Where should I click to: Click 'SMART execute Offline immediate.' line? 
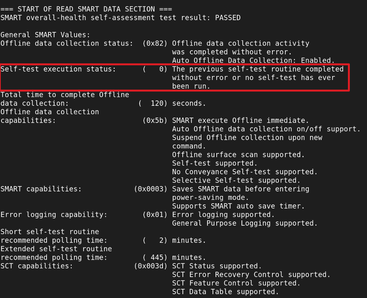pyautogui.click(x=240, y=120)
